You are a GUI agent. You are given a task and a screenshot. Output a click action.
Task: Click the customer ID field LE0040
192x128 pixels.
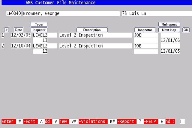(13, 14)
